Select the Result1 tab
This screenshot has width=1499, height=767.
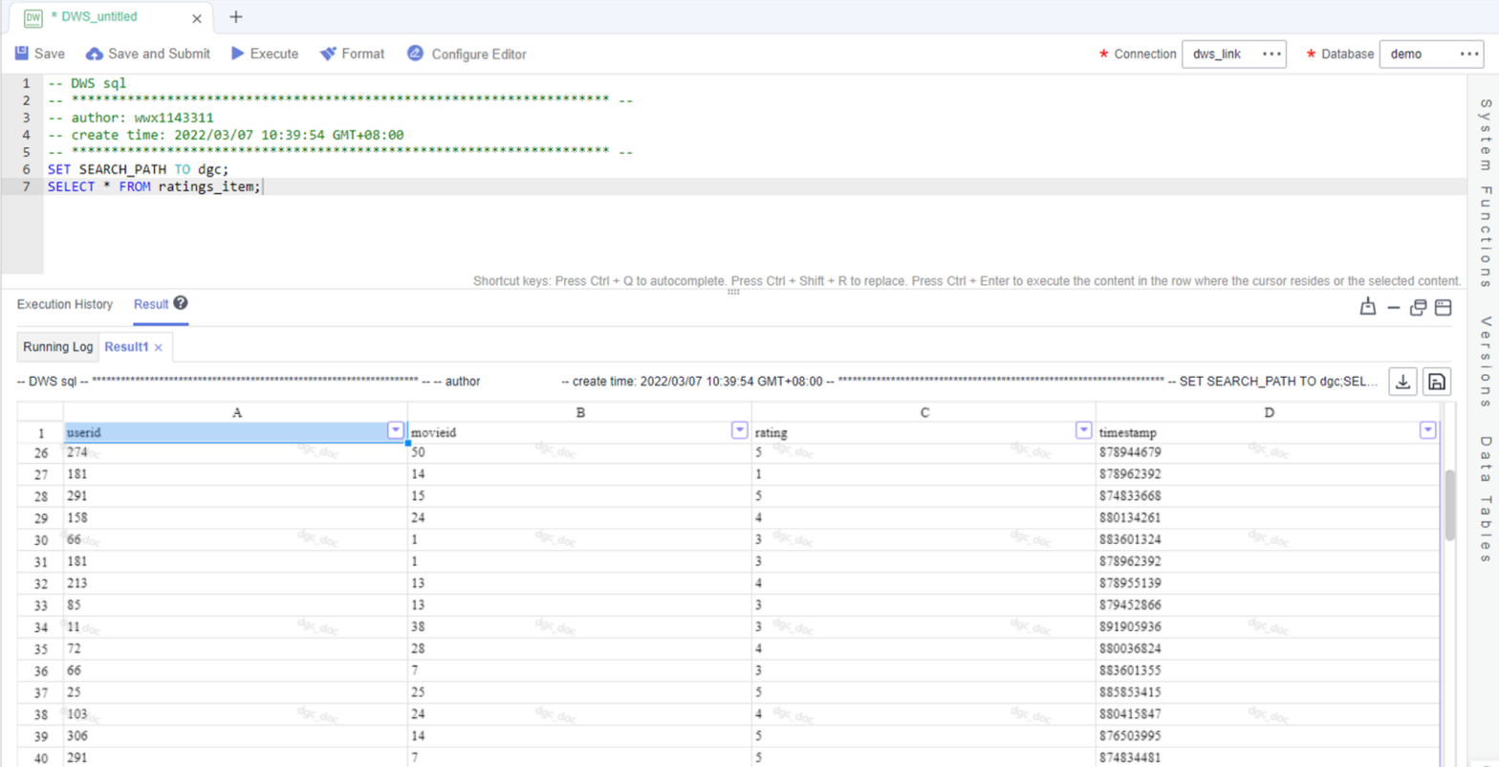pyautogui.click(x=127, y=346)
